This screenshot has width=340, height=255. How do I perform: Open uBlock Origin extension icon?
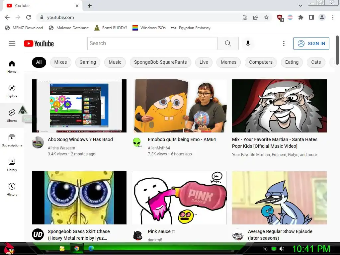[x=280, y=18]
